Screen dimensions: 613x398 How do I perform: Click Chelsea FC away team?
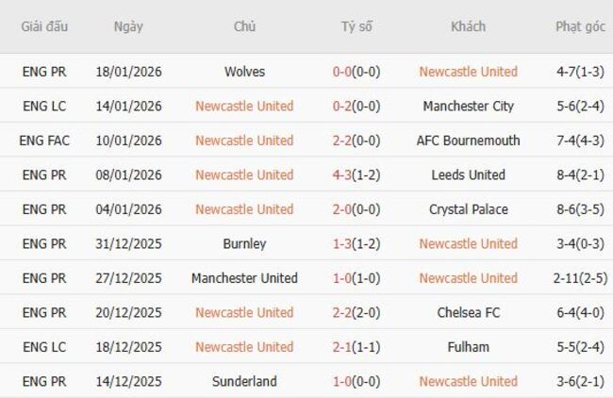tap(468, 312)
